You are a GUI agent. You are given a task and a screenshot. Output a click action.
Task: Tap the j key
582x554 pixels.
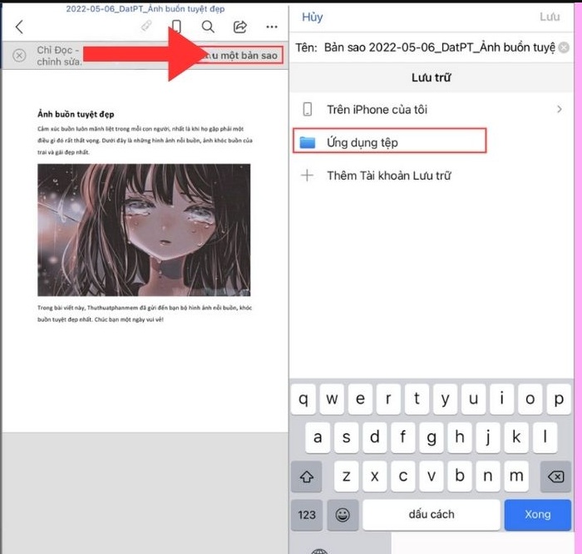[488, 438]
